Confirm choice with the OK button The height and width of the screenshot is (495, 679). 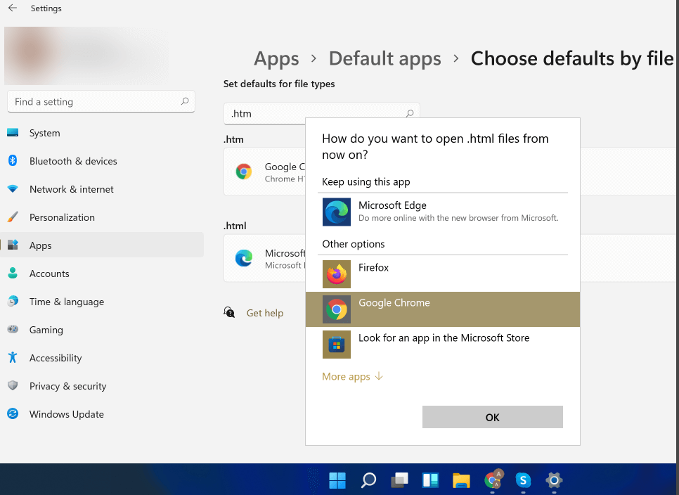492,417
